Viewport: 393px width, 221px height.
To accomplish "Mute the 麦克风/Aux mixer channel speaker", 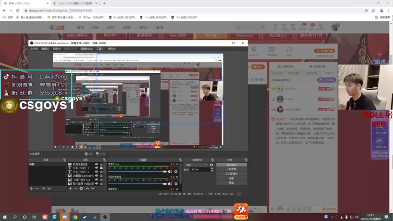I will click(170, 171).
